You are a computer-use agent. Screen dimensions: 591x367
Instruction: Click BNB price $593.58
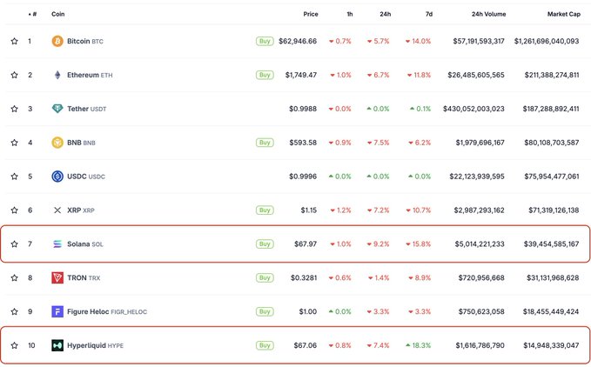(303, 143)
